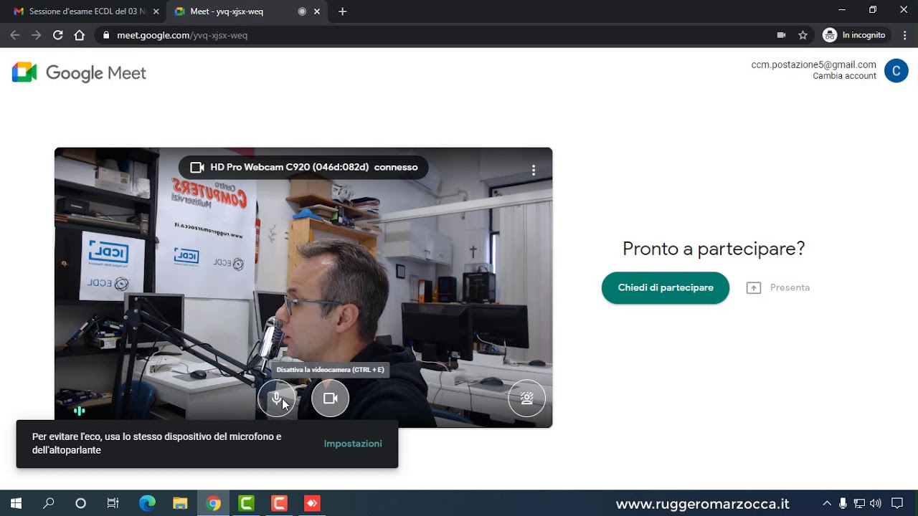Open Task View on the taskbar
918x516 pixels.
pos(113,503)
